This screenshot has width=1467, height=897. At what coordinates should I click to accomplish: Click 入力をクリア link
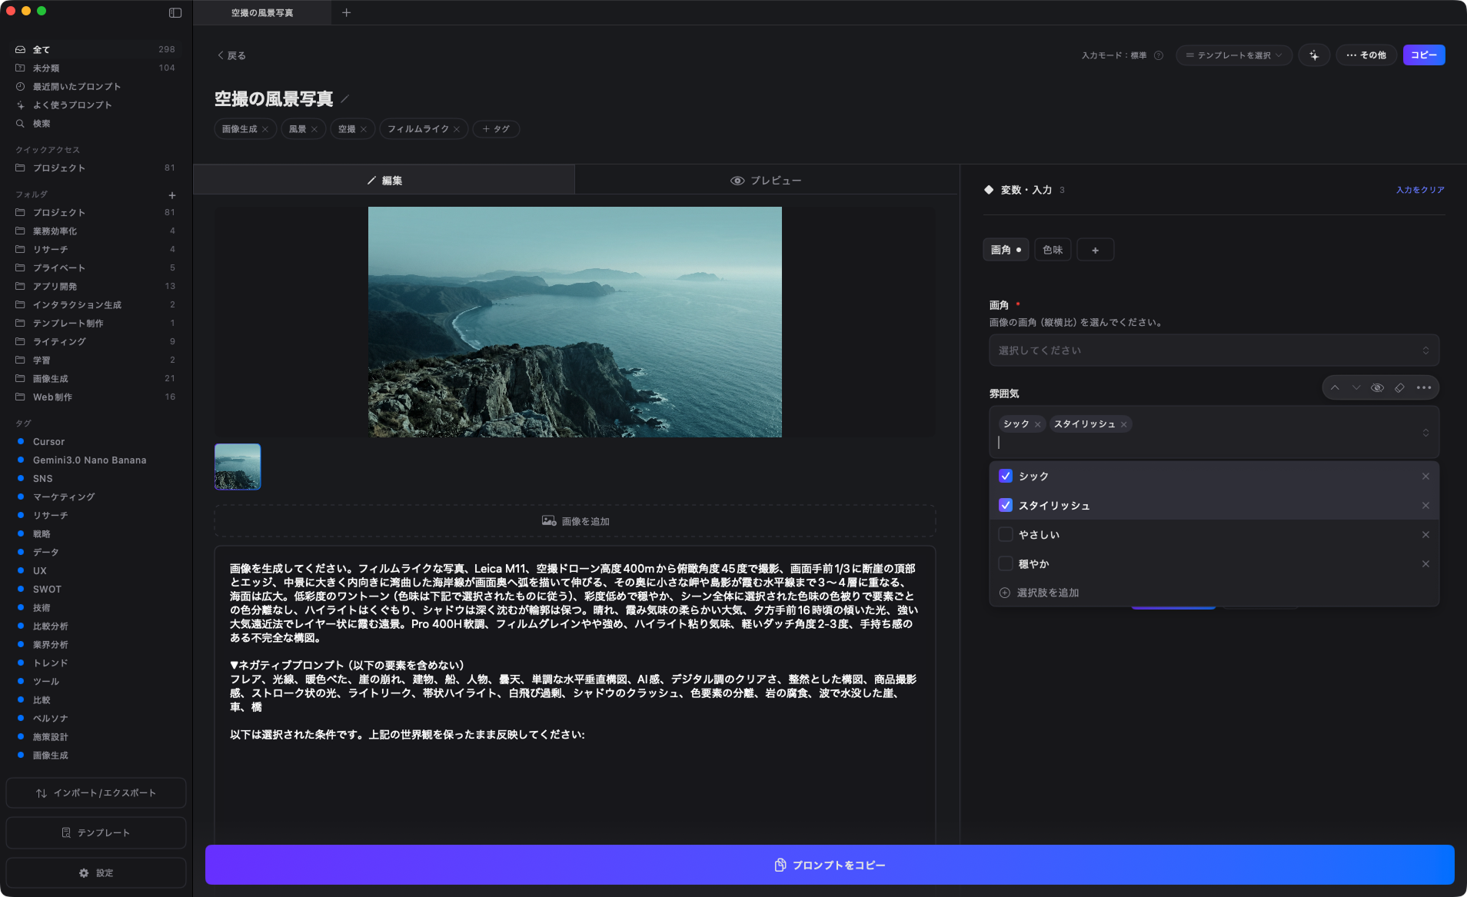point(1420,190)
